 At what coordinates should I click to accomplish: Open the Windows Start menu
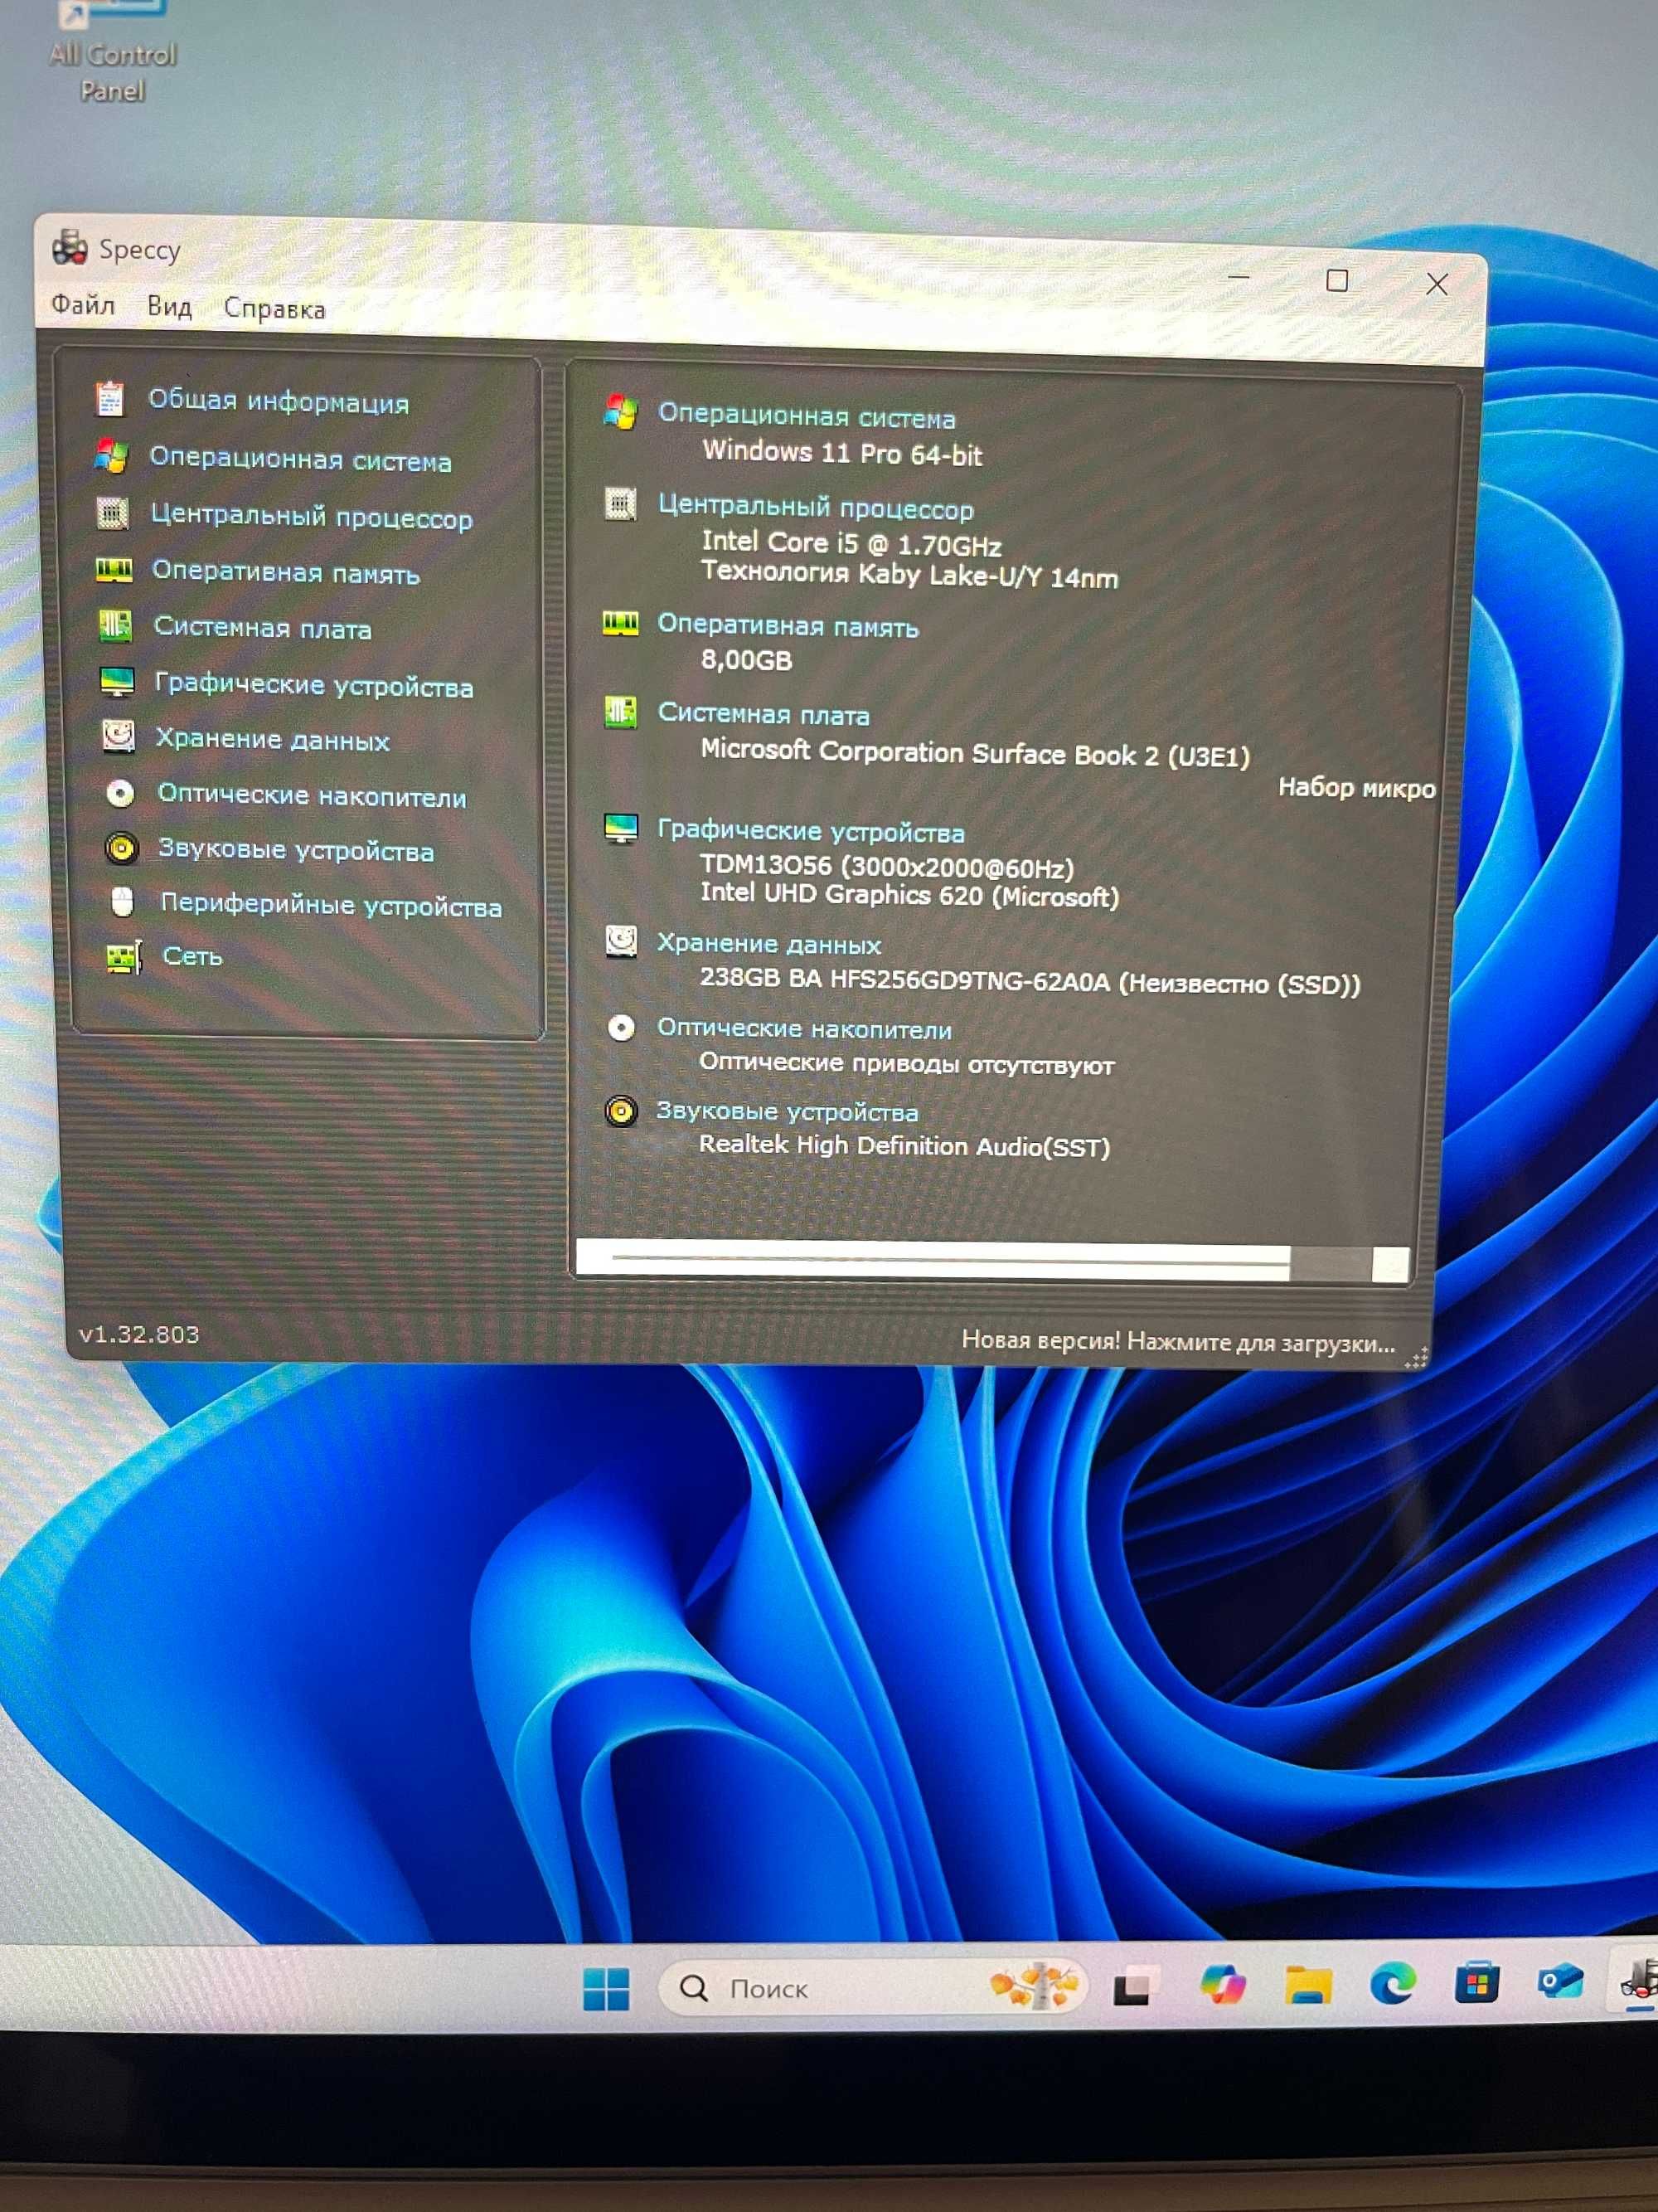tap(606, 1989)
